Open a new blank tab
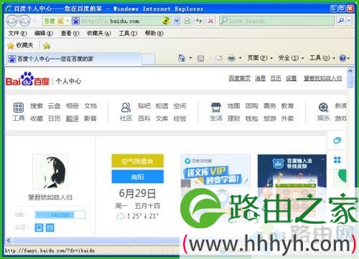This screenshot has width=359, height=259. (148, 59)
